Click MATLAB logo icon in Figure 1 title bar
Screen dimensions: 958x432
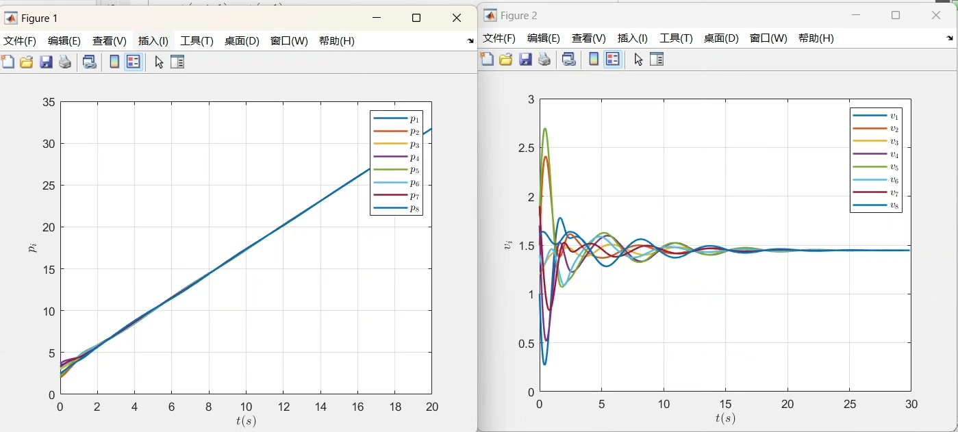click(x=10, y=18)
